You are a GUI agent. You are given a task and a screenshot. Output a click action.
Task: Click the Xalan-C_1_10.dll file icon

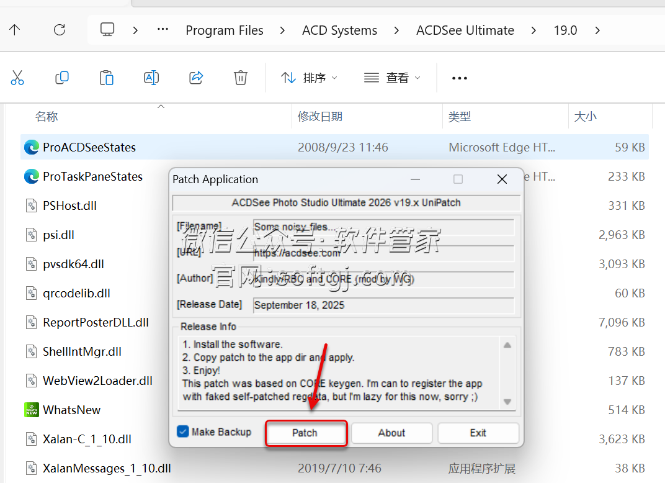click(32, 440)
